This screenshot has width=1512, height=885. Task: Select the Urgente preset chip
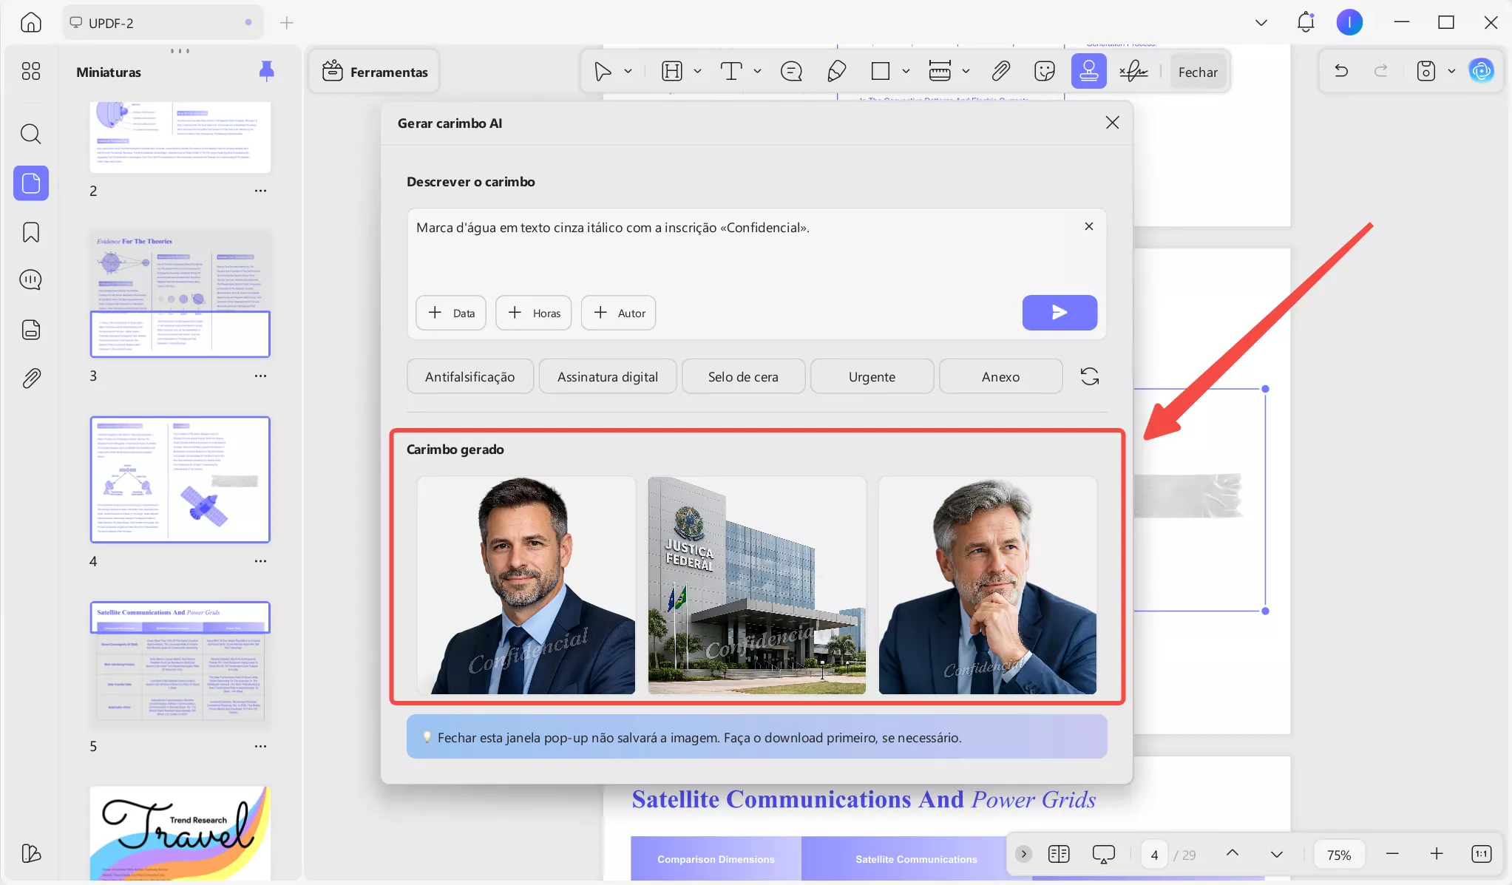point(872,376)
